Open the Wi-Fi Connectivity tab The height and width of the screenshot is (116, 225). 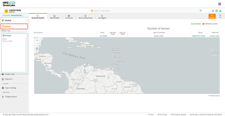click(x=85, y=17)
